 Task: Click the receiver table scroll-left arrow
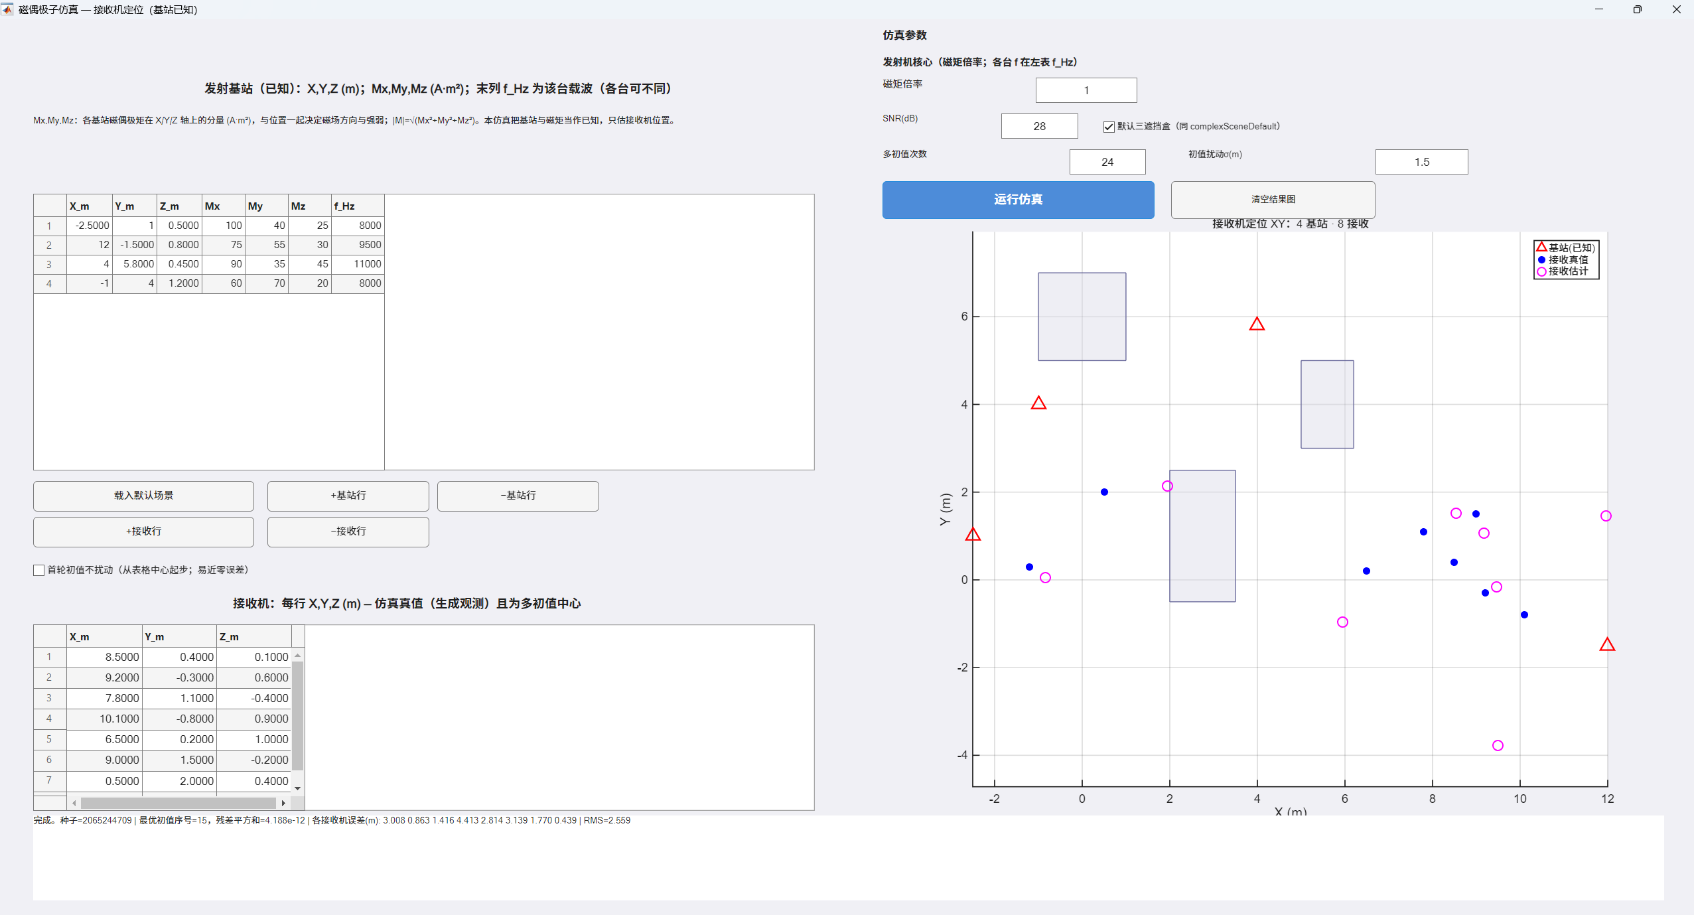[74, 803]
